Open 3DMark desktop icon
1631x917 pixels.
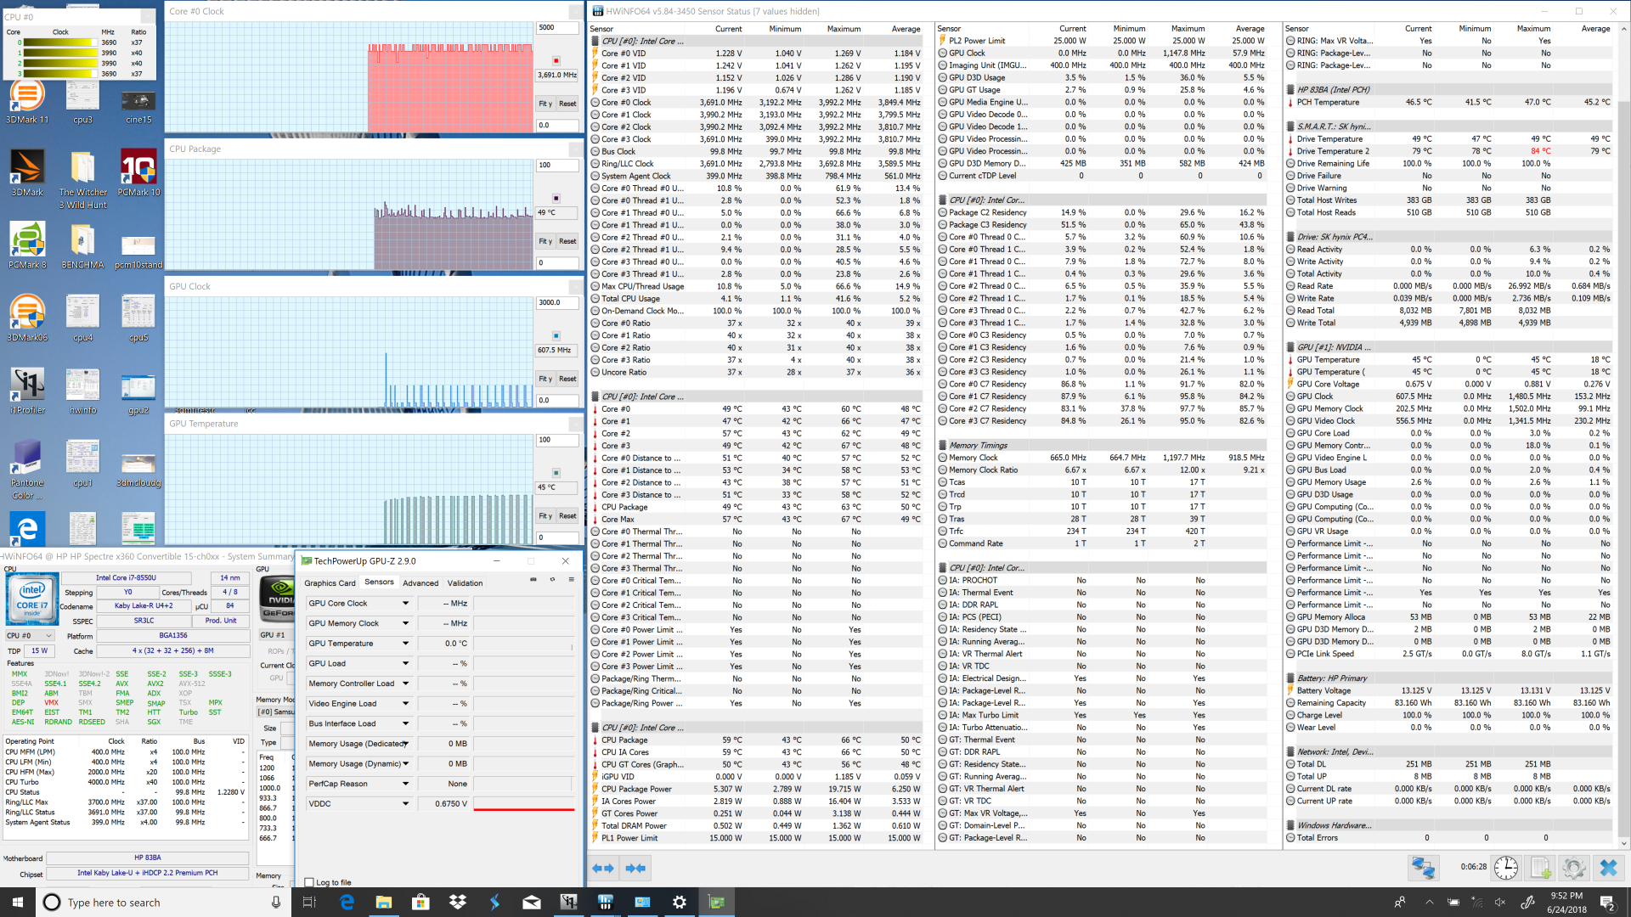pyautogui.click(x=27, y=173)
